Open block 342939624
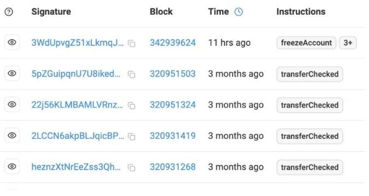This screenshot has height=196, width=369. pos(173,42)
